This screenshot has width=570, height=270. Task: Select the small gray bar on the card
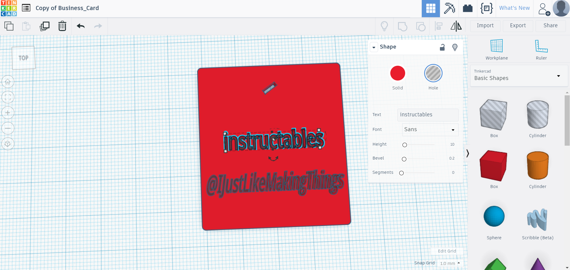pyautogui.click(x=270, y=88)
